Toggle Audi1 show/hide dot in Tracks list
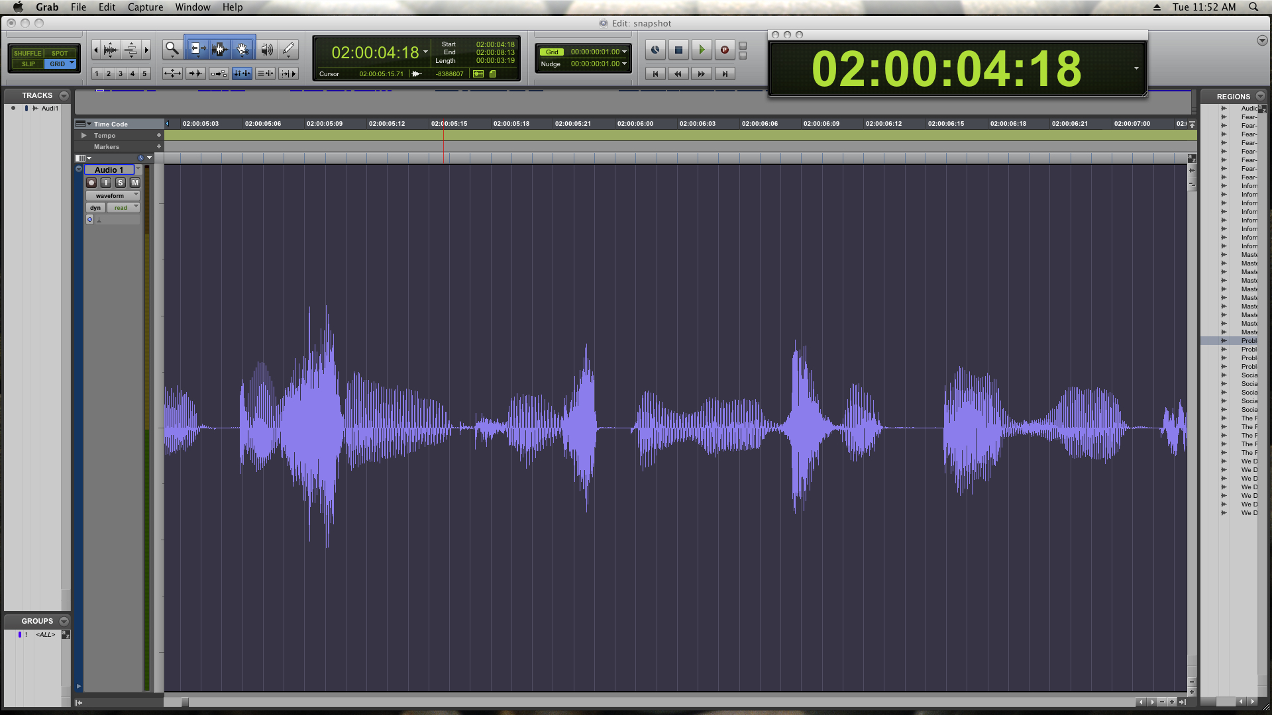Screen dimensions: 1272x715 [13, 108]
